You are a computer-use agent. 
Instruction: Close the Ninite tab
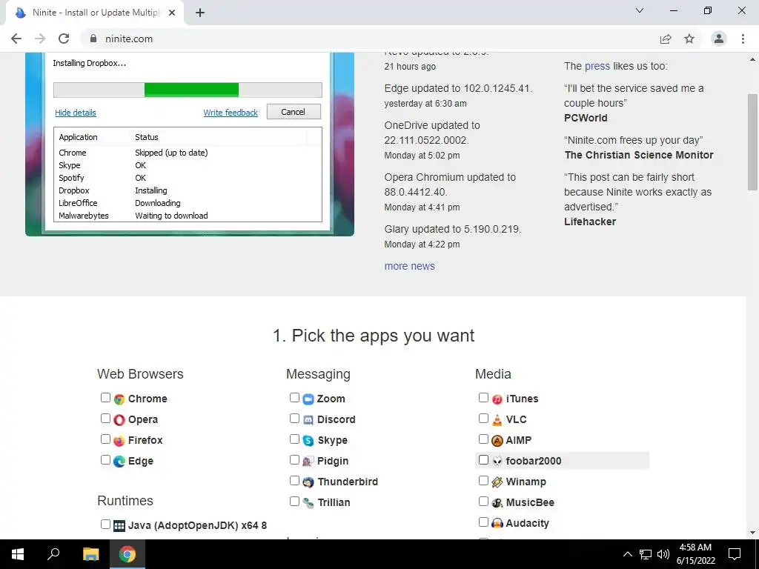pos(172,13)
